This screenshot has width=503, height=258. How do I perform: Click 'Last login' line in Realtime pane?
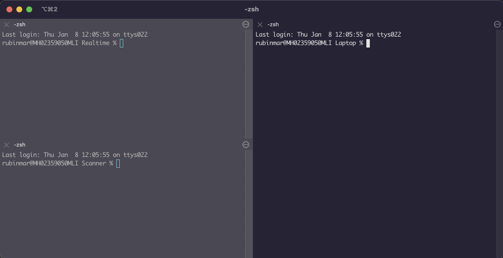point(75,34)
